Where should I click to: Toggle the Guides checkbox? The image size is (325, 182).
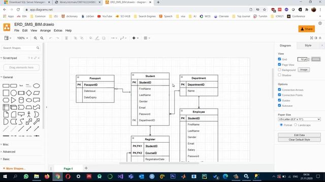279,100
